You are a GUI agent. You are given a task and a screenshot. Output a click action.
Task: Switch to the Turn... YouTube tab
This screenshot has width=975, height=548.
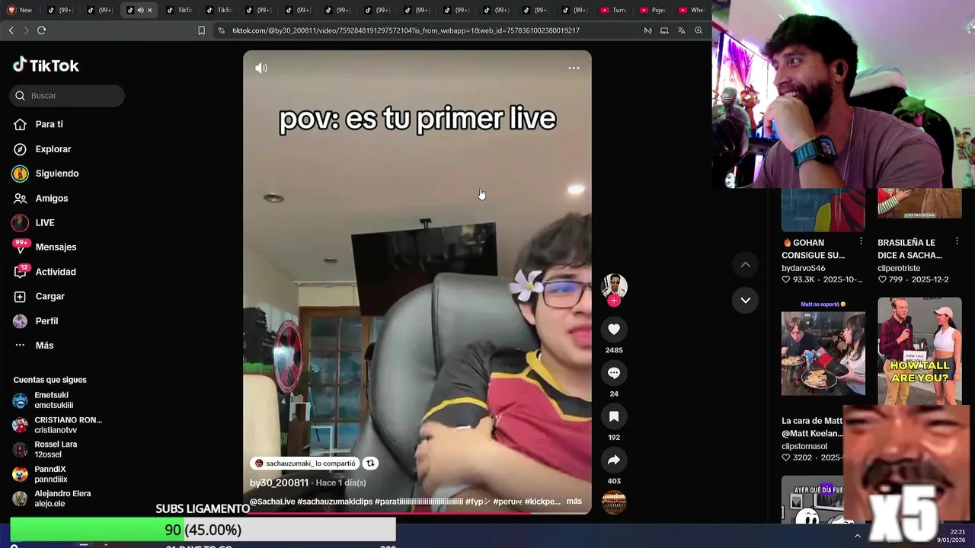614,10
